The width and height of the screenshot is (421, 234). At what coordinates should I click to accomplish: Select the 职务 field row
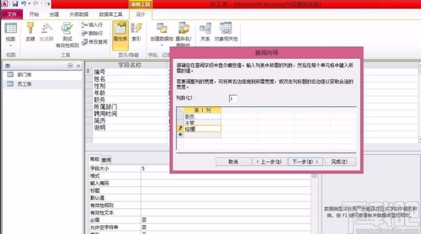tap(130, 100)
